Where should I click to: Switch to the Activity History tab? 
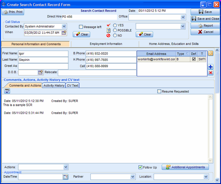pos(54,86)
